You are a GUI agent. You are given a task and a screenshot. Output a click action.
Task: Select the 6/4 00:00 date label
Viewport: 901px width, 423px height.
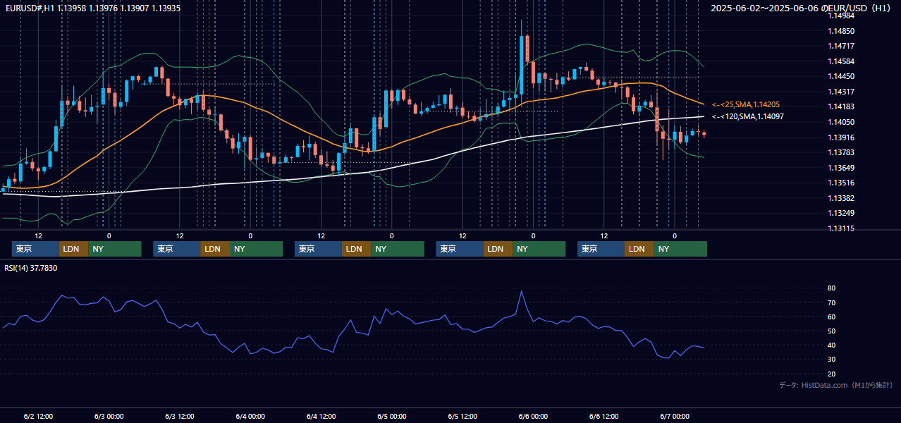point(250,416)
